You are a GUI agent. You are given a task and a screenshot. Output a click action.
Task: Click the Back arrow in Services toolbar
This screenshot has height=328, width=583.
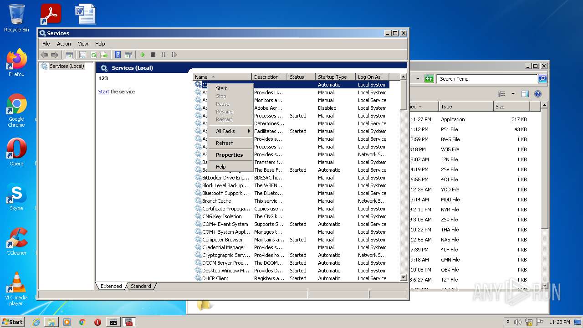click(44, 55)
